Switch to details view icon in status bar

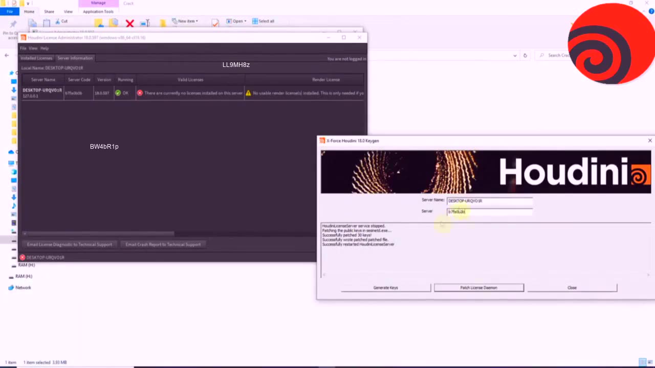coord(642,362)
